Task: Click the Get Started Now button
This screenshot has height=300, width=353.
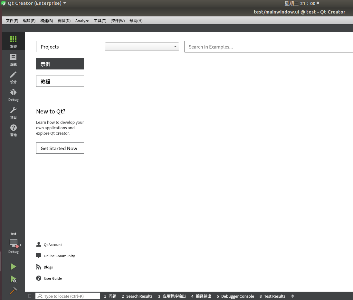Action: 60,148
